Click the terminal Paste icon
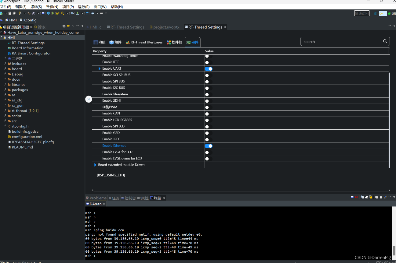396x263 pixels. (x=381, y=197)
